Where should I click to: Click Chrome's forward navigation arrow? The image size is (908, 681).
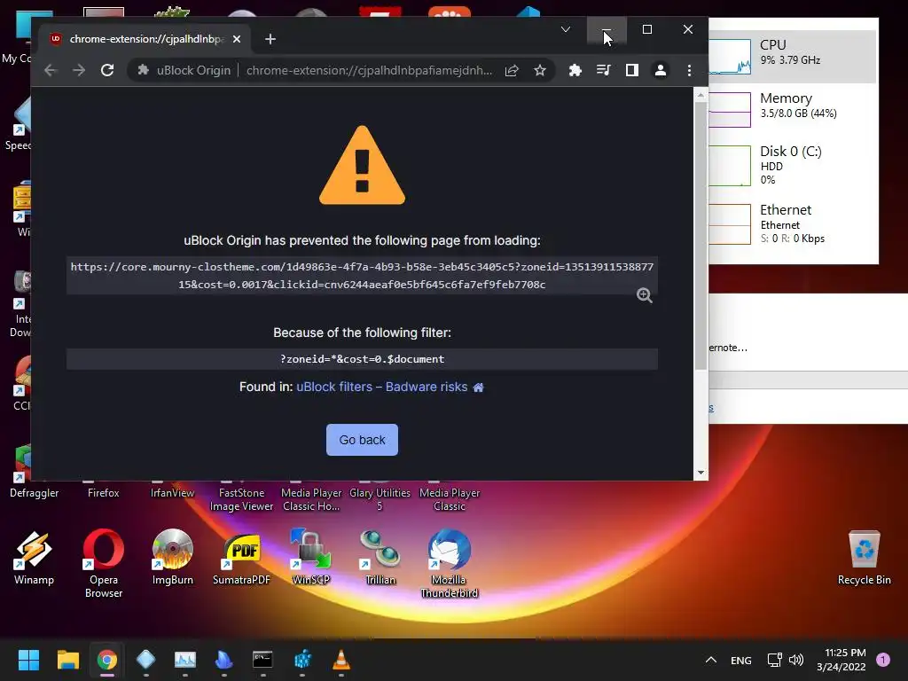point(79,70)
